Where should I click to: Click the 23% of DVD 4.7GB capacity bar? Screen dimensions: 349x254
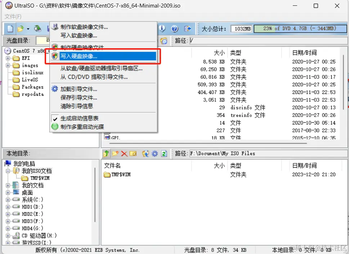tap(300, 28)
